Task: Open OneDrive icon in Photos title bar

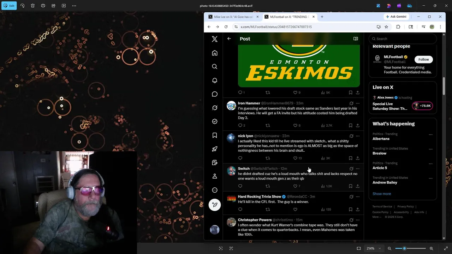Action: coord(410,6)
